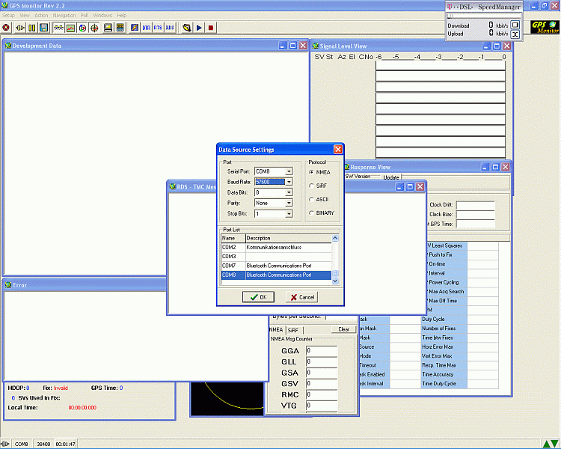Screen dimensions: 561x449
Task: Click the yellow pause toolbar icon
Action: (x=32, y=28)
